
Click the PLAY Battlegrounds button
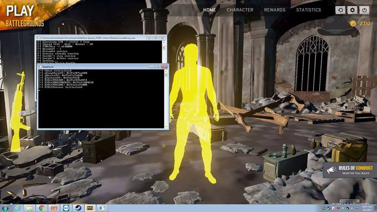[25, 15]
